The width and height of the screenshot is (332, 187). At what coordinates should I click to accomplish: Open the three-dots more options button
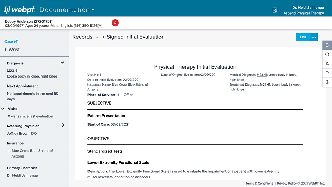(314, 37)
